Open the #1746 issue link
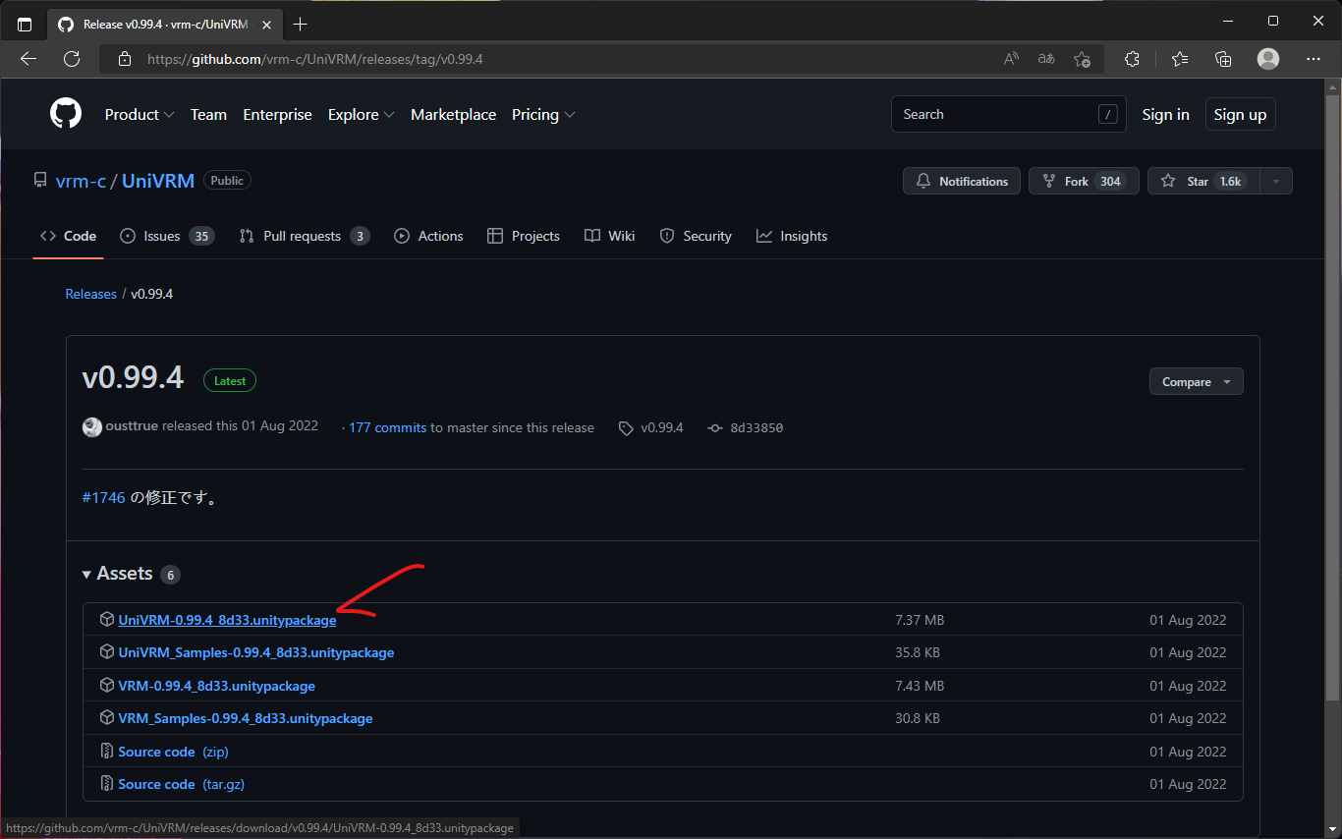The image size is (1342, 839). (x=104, y=498)
